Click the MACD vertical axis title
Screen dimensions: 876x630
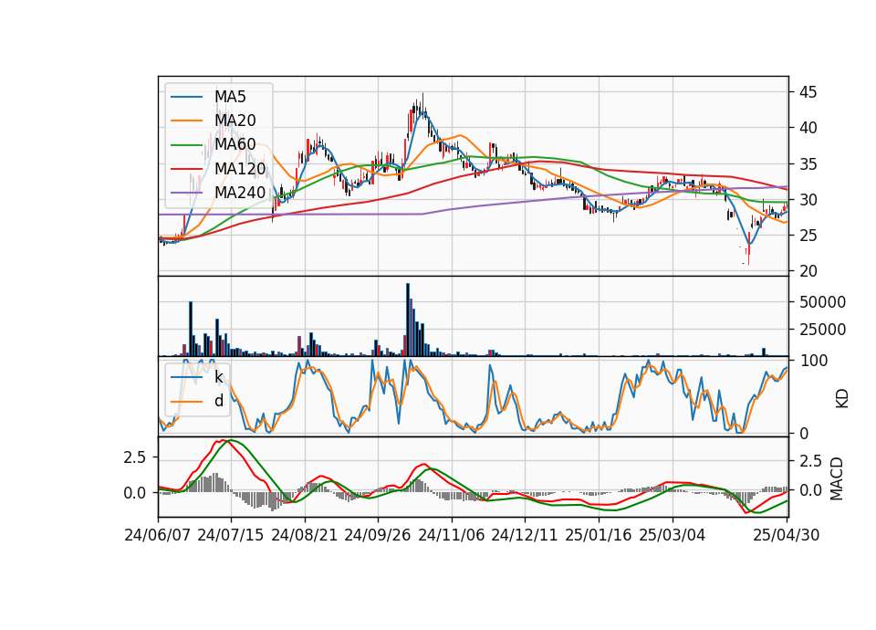[837, 479]
